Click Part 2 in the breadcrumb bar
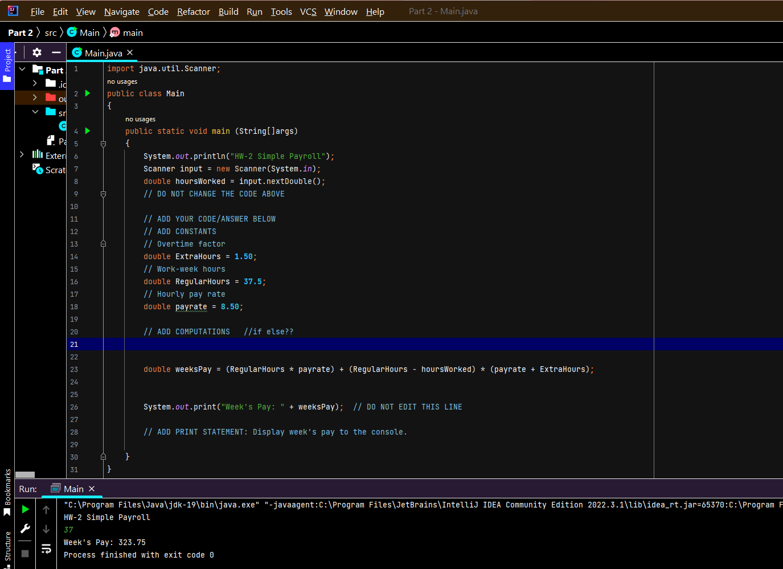Viewport: 783px width, 569px height. 21,32
